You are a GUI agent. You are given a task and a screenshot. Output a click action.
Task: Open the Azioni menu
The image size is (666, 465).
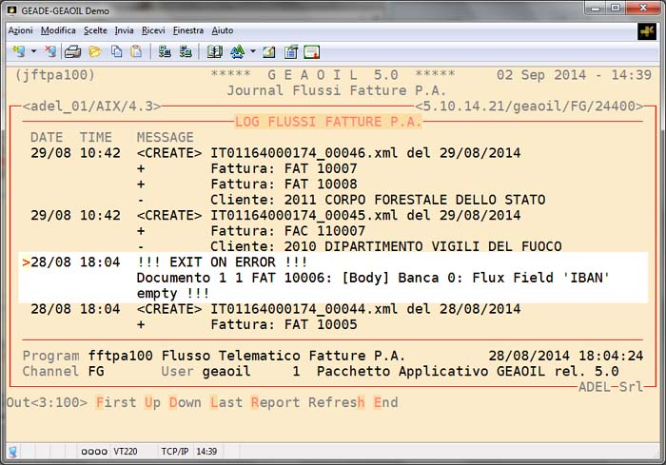click(x=20, y=30)
